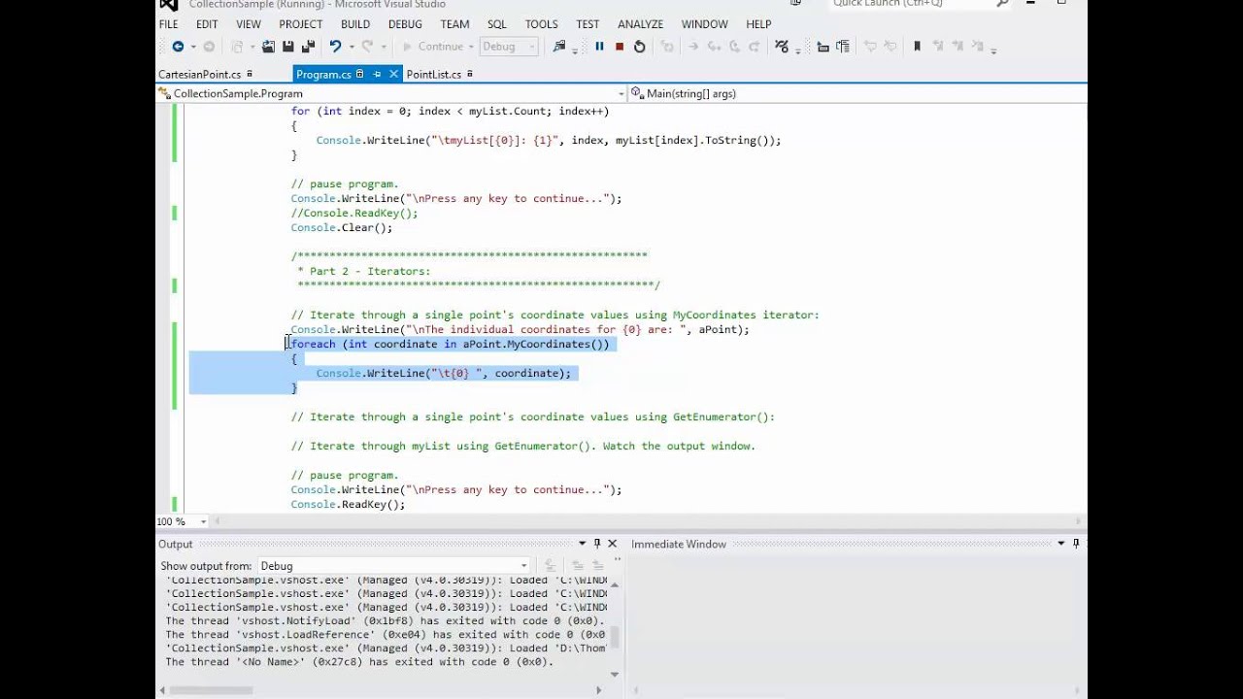The image size is (1243, 699).
Task: Click the Restart debugging icon
Action: (639, 47)
